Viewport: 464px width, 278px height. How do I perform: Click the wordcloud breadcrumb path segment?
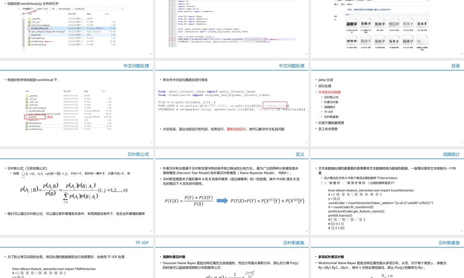tap(80, 9)
